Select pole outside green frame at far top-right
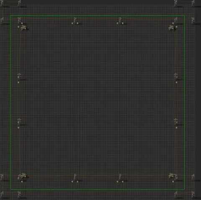Screen dimensions: 201x200 tap(193, 3)
